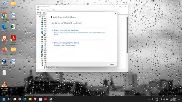Viewport: 182px width, 102px height.
Task: Close the Update Drivers dialog with X
Action: pyautogui.click(x=115, y=14)
